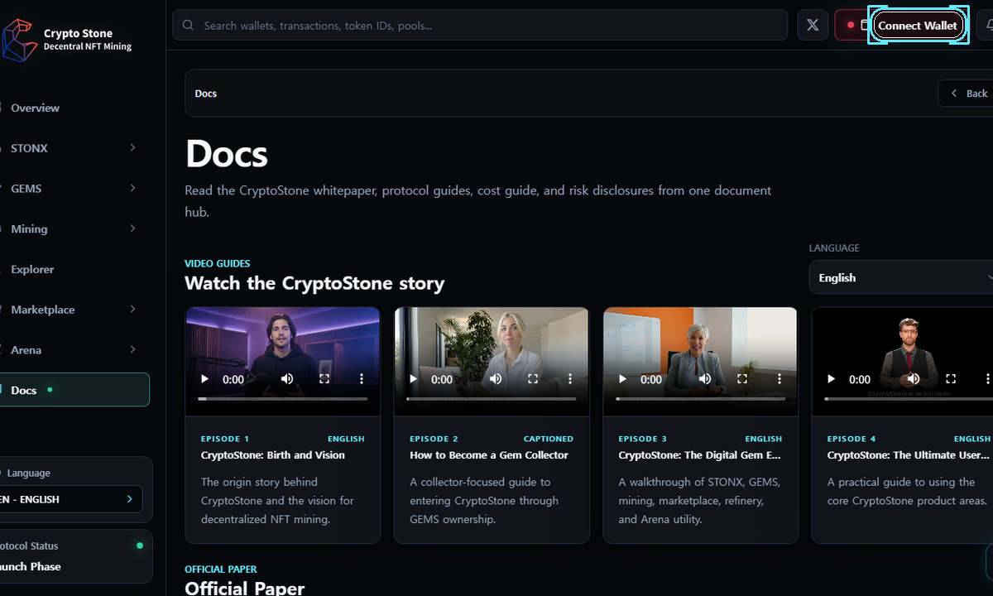993x596 pixels.
Task: Open the Marketplace sidebar label
Action: click(x=43, y=310)
